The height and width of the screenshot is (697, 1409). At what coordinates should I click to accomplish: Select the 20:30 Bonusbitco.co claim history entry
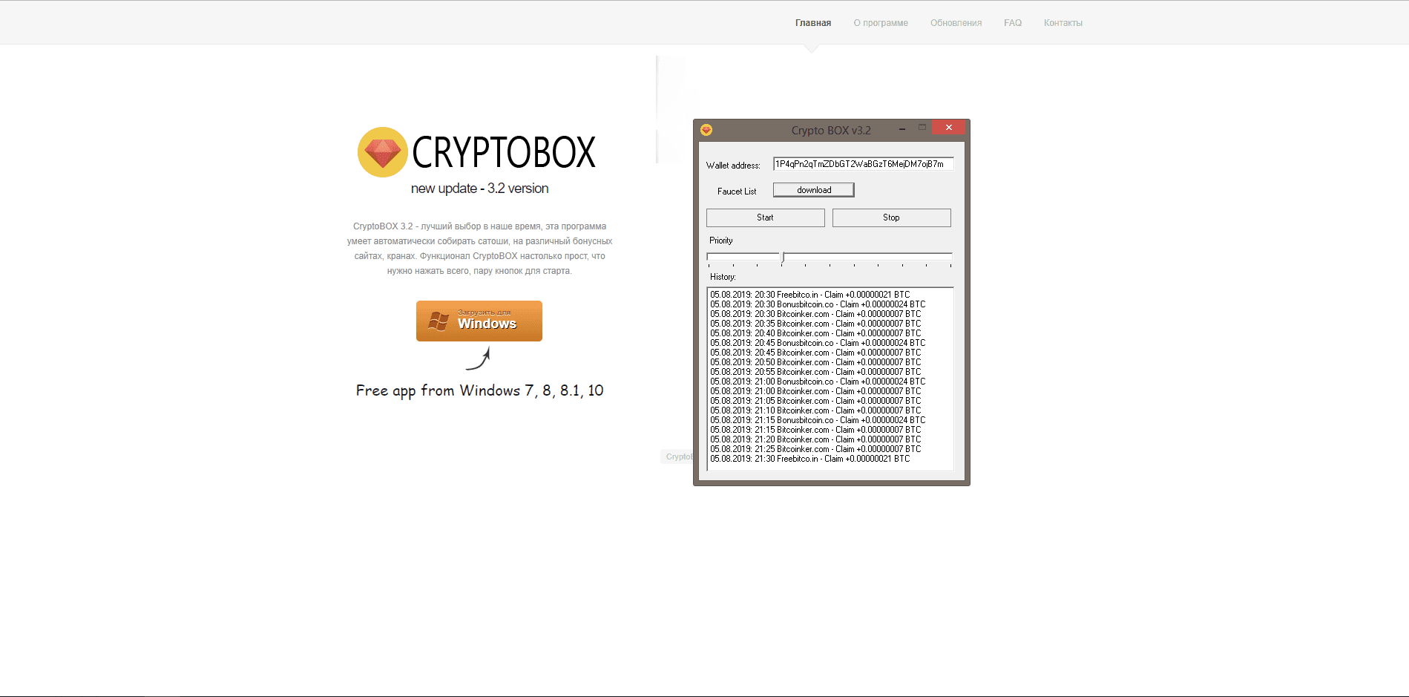point(816,304)
